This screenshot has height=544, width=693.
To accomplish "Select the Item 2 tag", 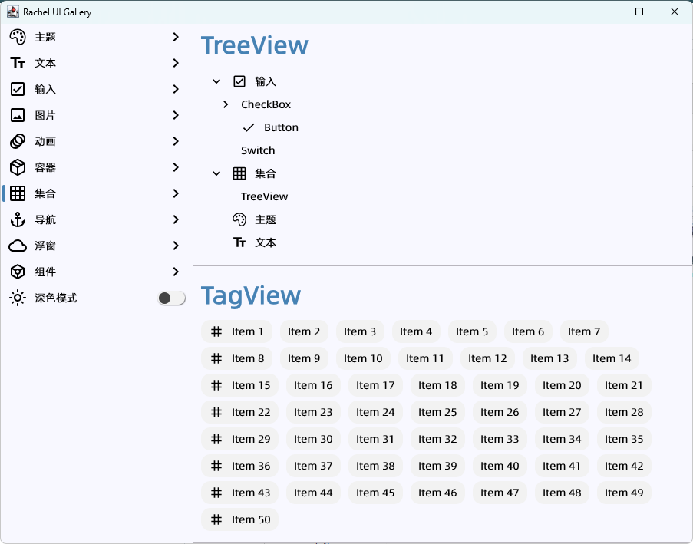I will [304, 331].
